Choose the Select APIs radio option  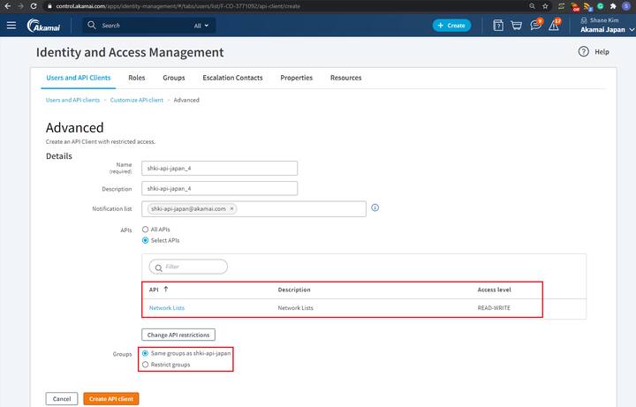(146, 240)
